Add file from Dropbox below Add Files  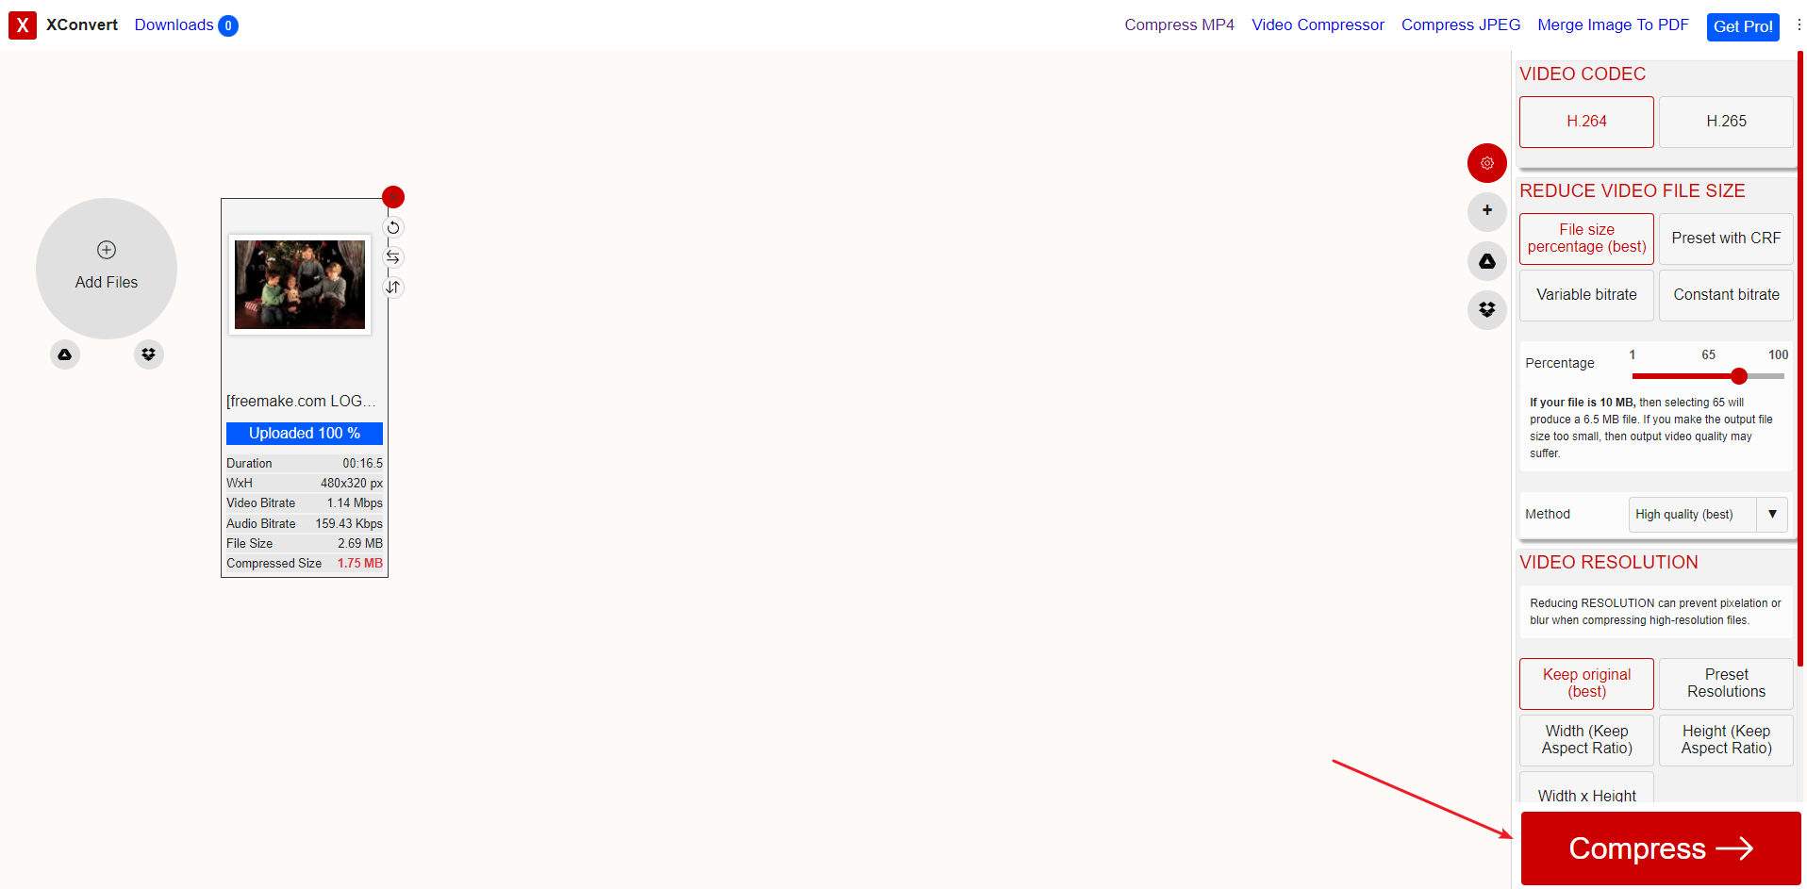click(148, 354)
